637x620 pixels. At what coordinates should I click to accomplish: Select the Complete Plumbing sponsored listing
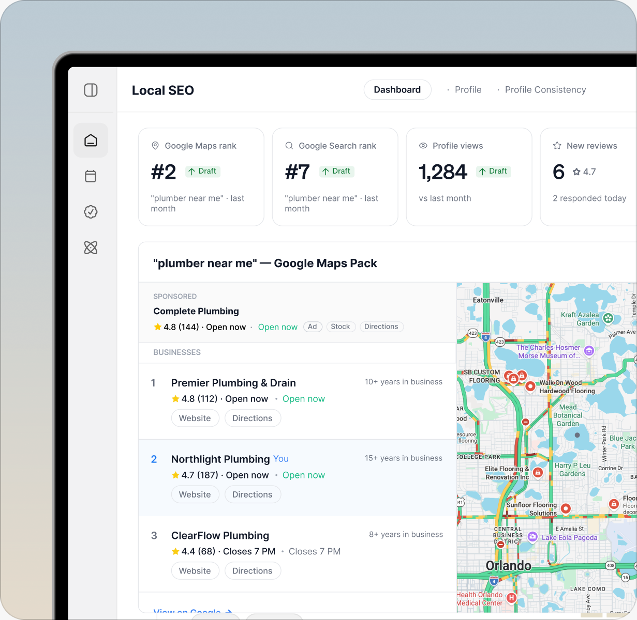tap(297, 313)
